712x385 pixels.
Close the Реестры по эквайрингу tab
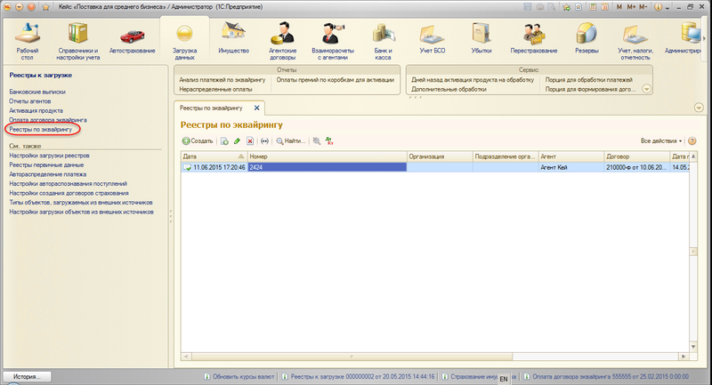coord(257,108)
